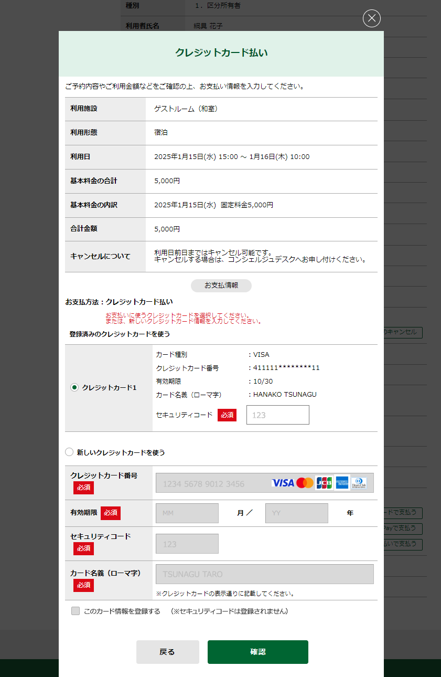This screenshot has width=441, height=677.
Task: Click the expiry month MM field
Action: (187, 513)
